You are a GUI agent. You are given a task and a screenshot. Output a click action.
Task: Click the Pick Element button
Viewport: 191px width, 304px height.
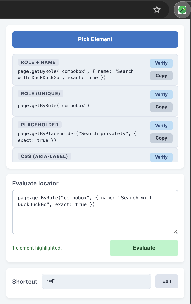click(95, 39)
